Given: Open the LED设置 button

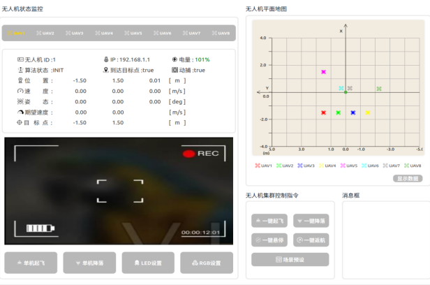Looking at the screenshot, I should click(x=148, y=263).
